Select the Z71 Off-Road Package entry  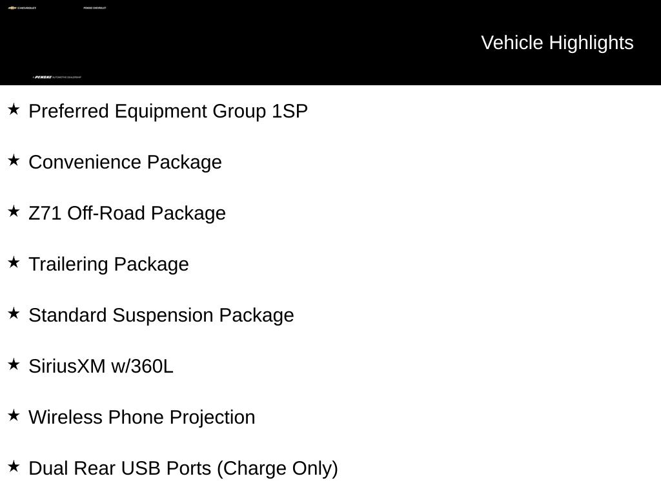point(127,213)
